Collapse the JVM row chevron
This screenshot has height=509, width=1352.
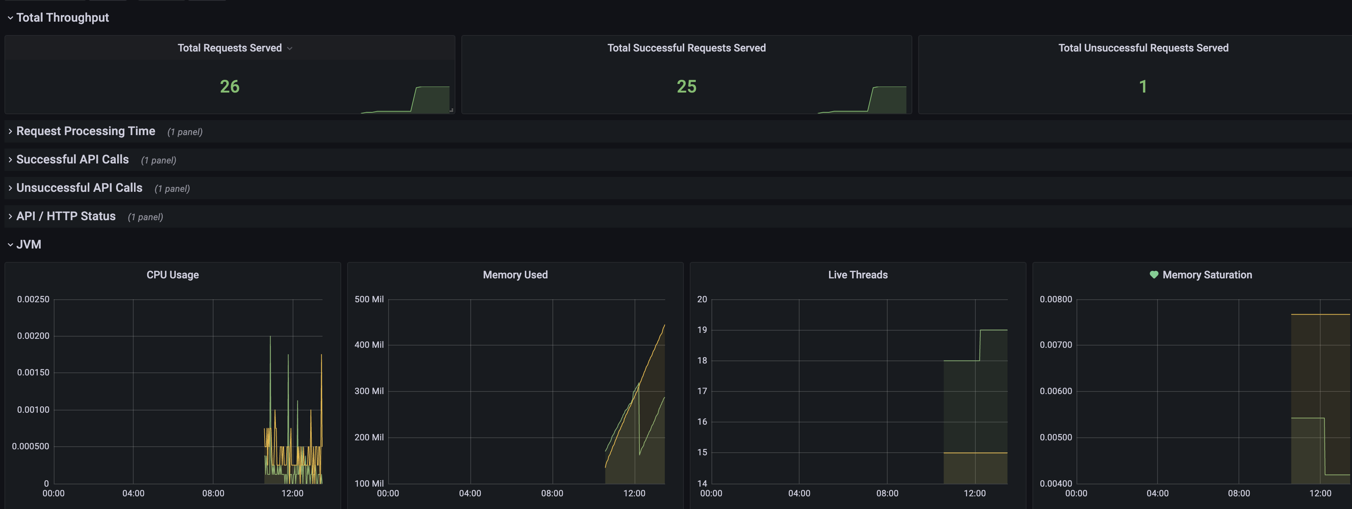click(10, 244)
